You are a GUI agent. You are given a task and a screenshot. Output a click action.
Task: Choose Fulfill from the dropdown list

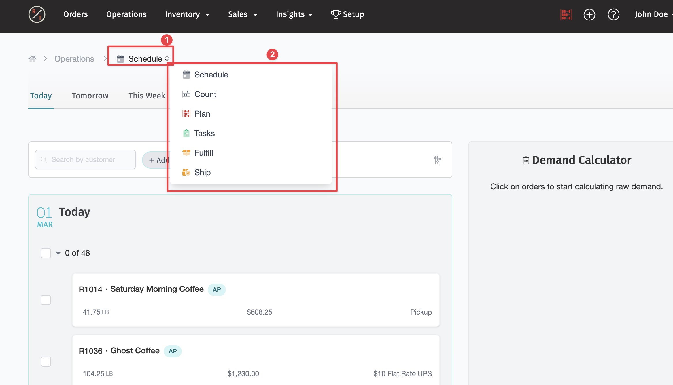[203, 153]
